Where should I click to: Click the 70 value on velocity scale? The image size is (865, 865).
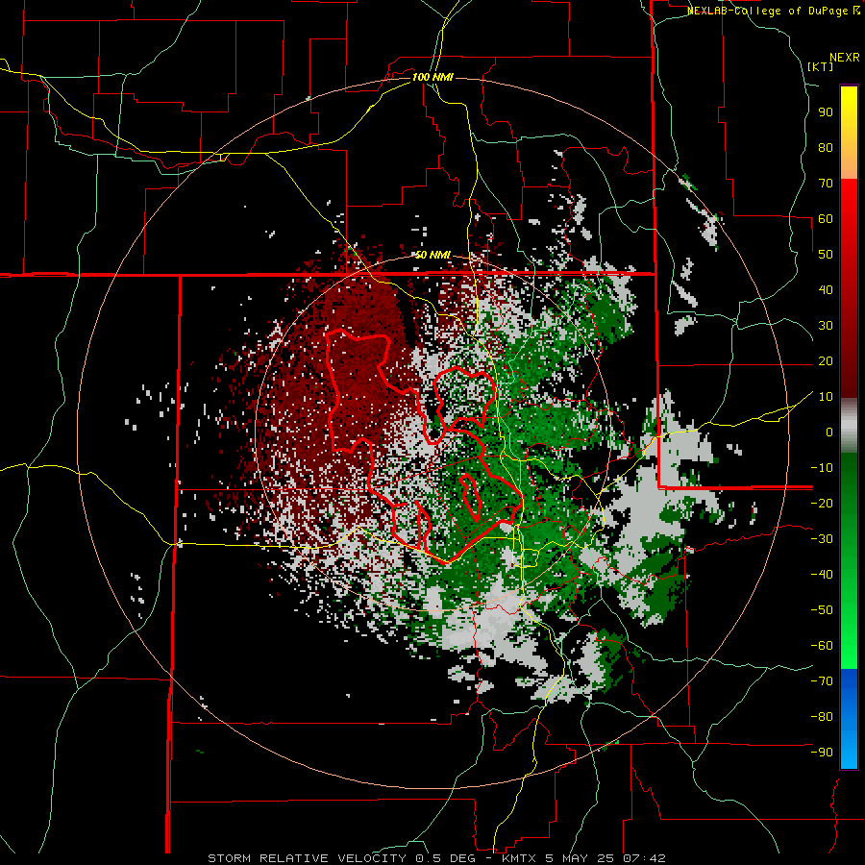pos(826,184)
